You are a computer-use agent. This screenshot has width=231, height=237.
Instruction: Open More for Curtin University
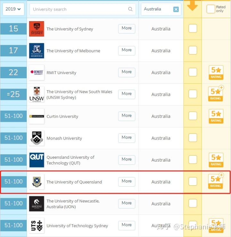(x=127, y=116)
